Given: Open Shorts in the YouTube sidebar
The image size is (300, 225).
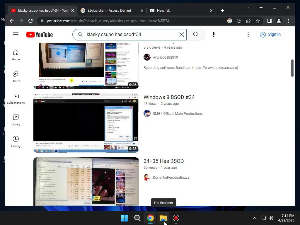Looking at the screenshot, I should pos(16,77).
